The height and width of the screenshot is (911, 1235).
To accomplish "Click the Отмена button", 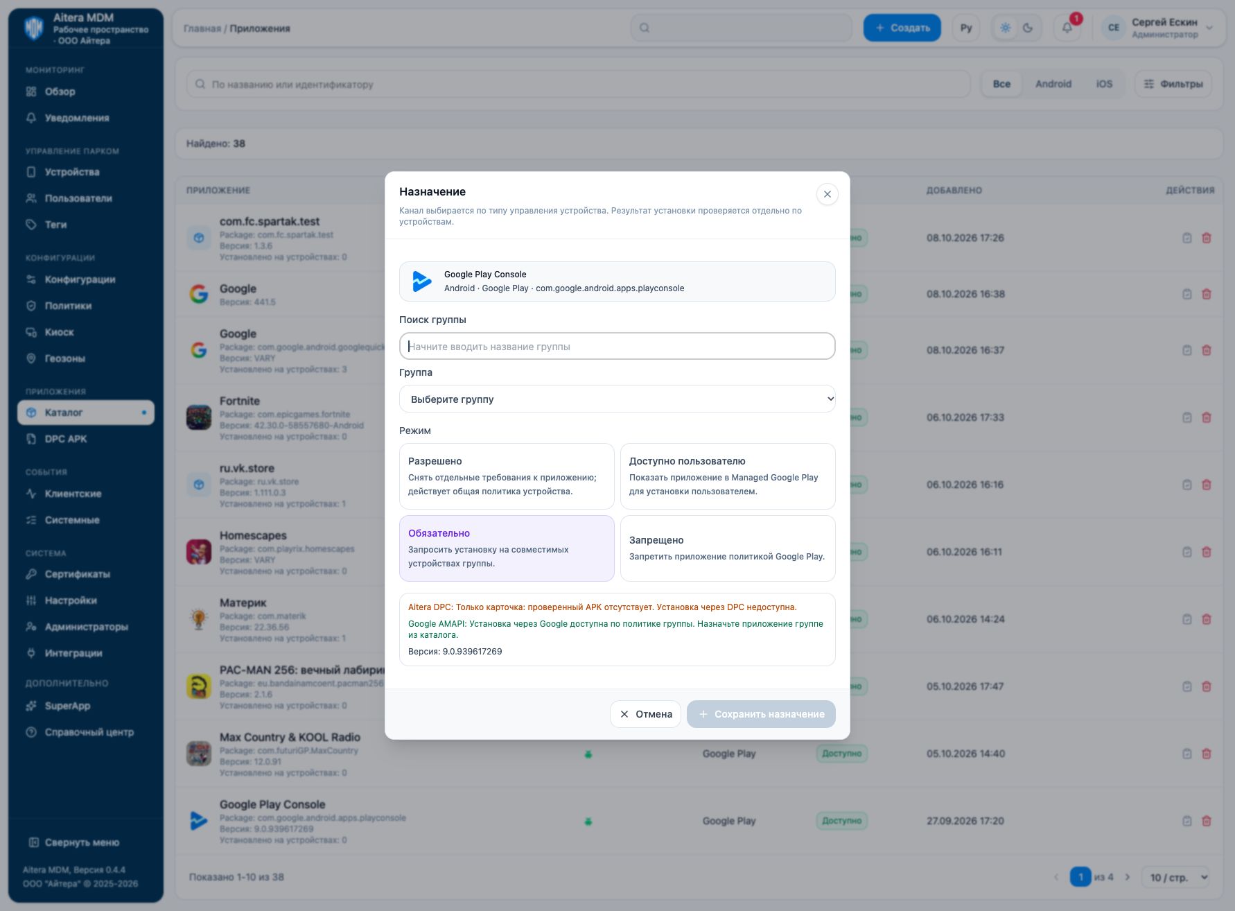I will click(x=645, y=714).
